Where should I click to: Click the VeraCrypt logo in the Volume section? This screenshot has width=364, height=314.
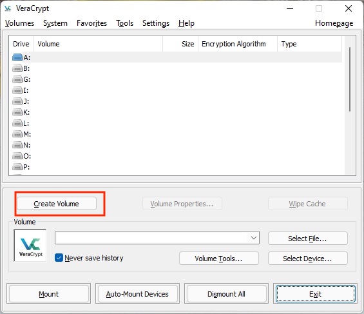point(30,246)
